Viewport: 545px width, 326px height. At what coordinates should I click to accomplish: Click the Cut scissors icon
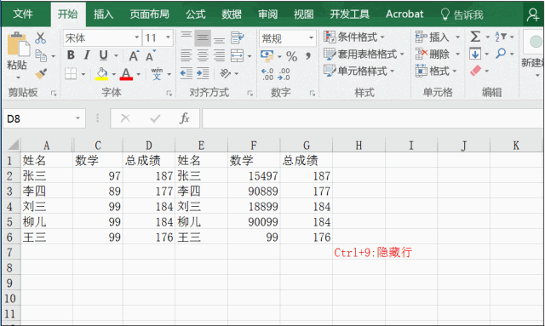coord(40,38)
